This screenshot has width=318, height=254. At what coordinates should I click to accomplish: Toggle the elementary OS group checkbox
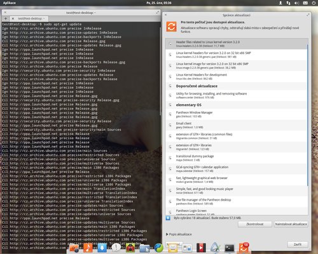click(x=170, y=105)
